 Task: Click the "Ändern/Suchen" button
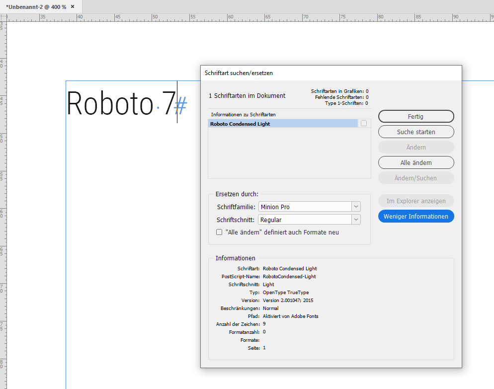pos(416,178)
